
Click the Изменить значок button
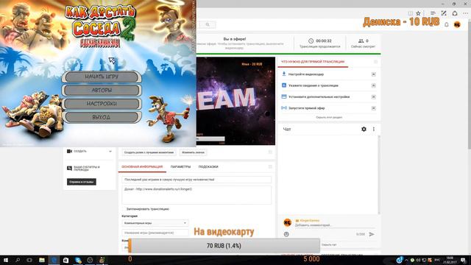click(x=193, y=152)
